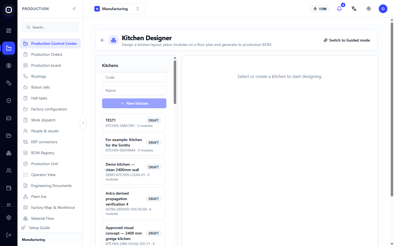Image resolution: width=394 pixels, height=246 pixels.
Task: Click the 1398 energy credits badge
Action: coord(320,9)
